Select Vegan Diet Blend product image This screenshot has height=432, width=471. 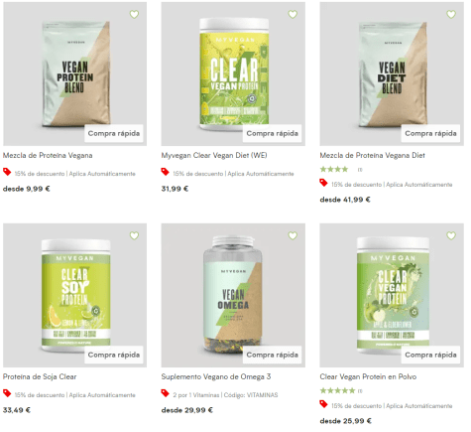pyautogui.click(x=392, y=73)
